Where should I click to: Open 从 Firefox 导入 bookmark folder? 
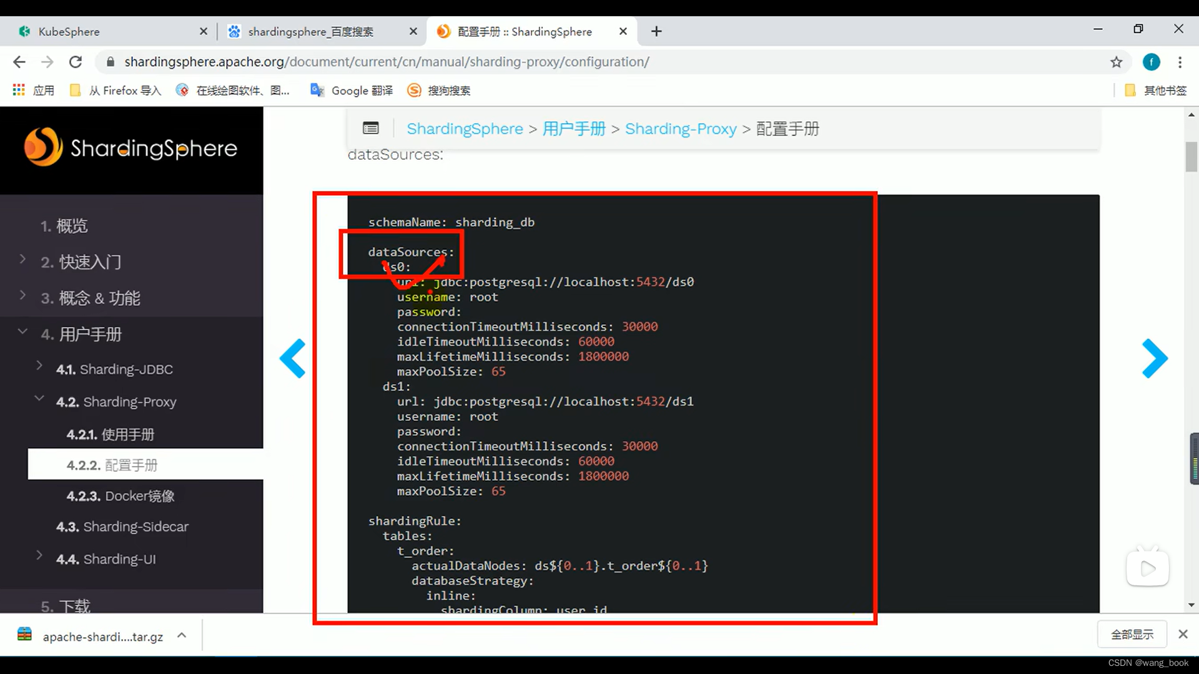(x=116, y=90)
